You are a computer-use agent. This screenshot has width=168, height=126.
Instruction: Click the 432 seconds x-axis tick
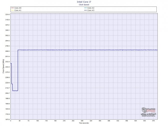click(118, 121)
